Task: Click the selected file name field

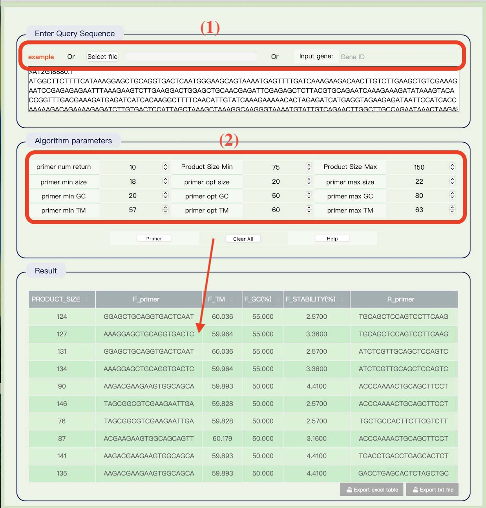Action: point(191,57)
